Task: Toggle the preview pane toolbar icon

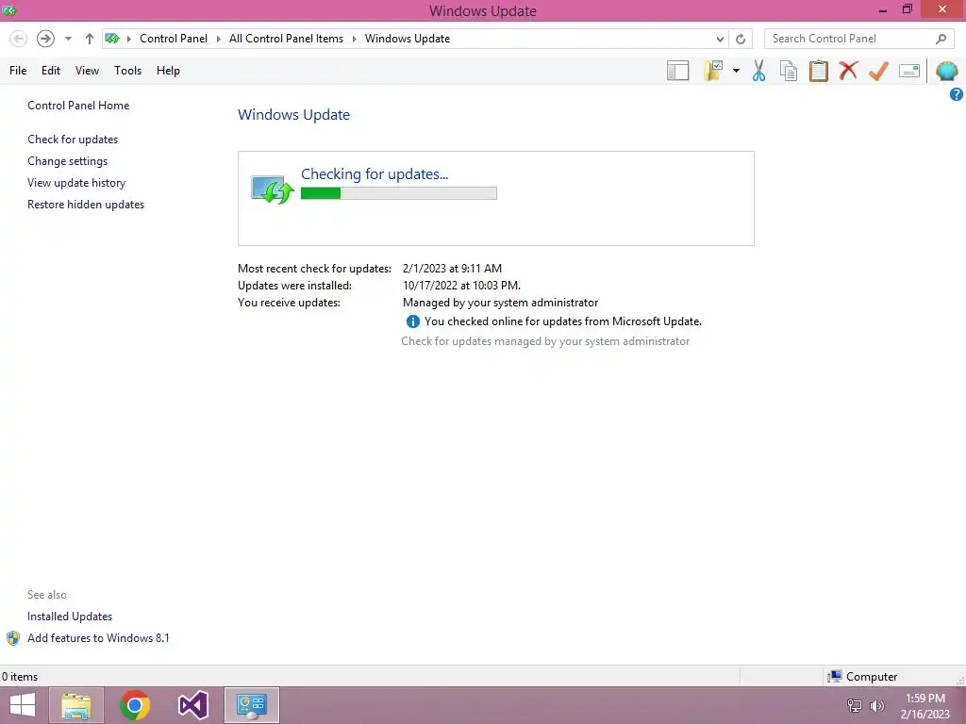Action: (x=677, y=71)
